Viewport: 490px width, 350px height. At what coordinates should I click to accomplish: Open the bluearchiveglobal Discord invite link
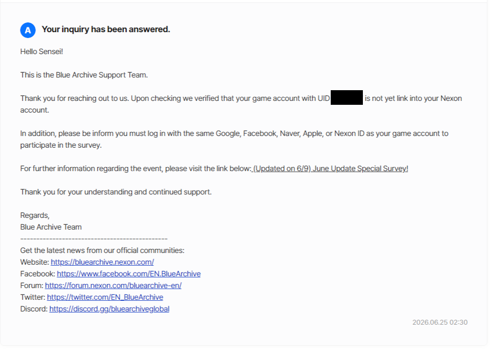click(110, 309)
